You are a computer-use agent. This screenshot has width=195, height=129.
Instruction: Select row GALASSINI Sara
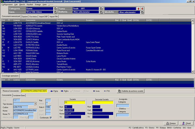(97, 53)
